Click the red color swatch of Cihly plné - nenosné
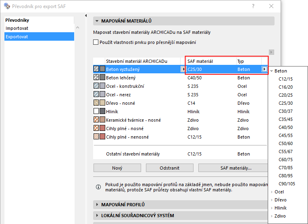The image size is (308, 224). [102, 137]
